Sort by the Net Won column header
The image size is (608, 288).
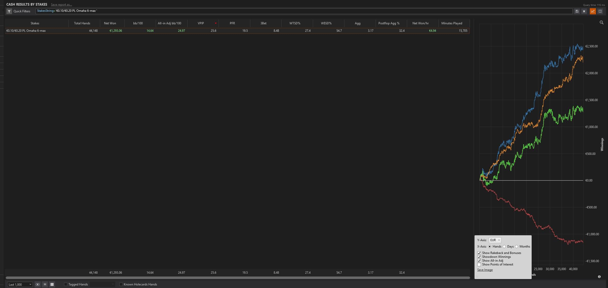click(110, 23)
